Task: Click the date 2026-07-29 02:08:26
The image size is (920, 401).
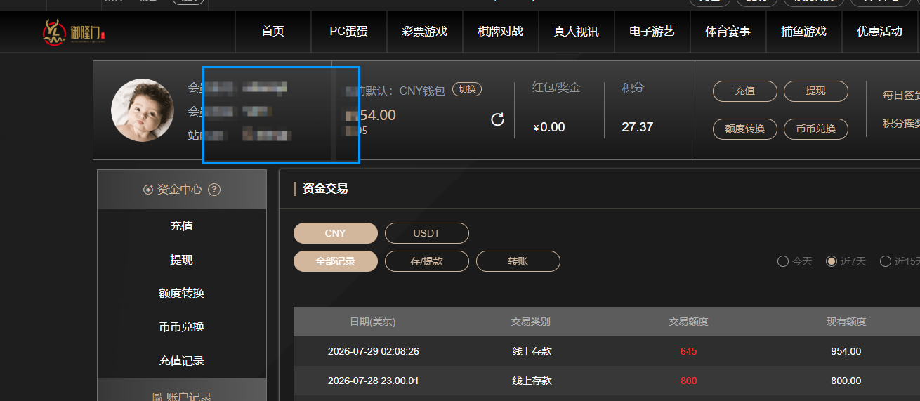Action: coord(374,351)
